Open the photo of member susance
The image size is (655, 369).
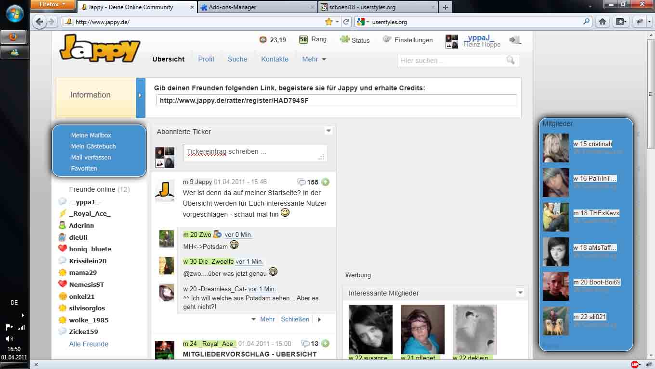coord(370,330)
